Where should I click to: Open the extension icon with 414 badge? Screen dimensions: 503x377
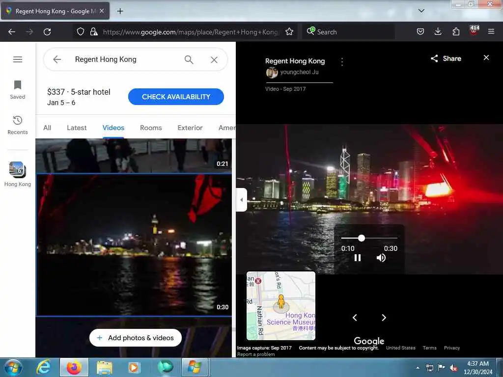coord(474,31)
